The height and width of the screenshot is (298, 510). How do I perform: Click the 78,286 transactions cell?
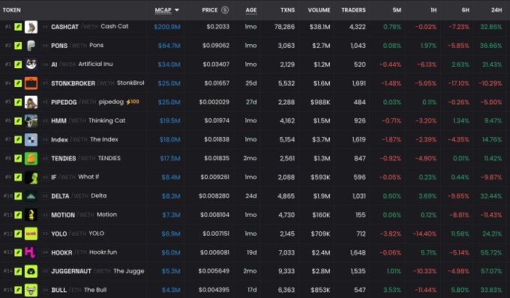click(x=284, y=27)
